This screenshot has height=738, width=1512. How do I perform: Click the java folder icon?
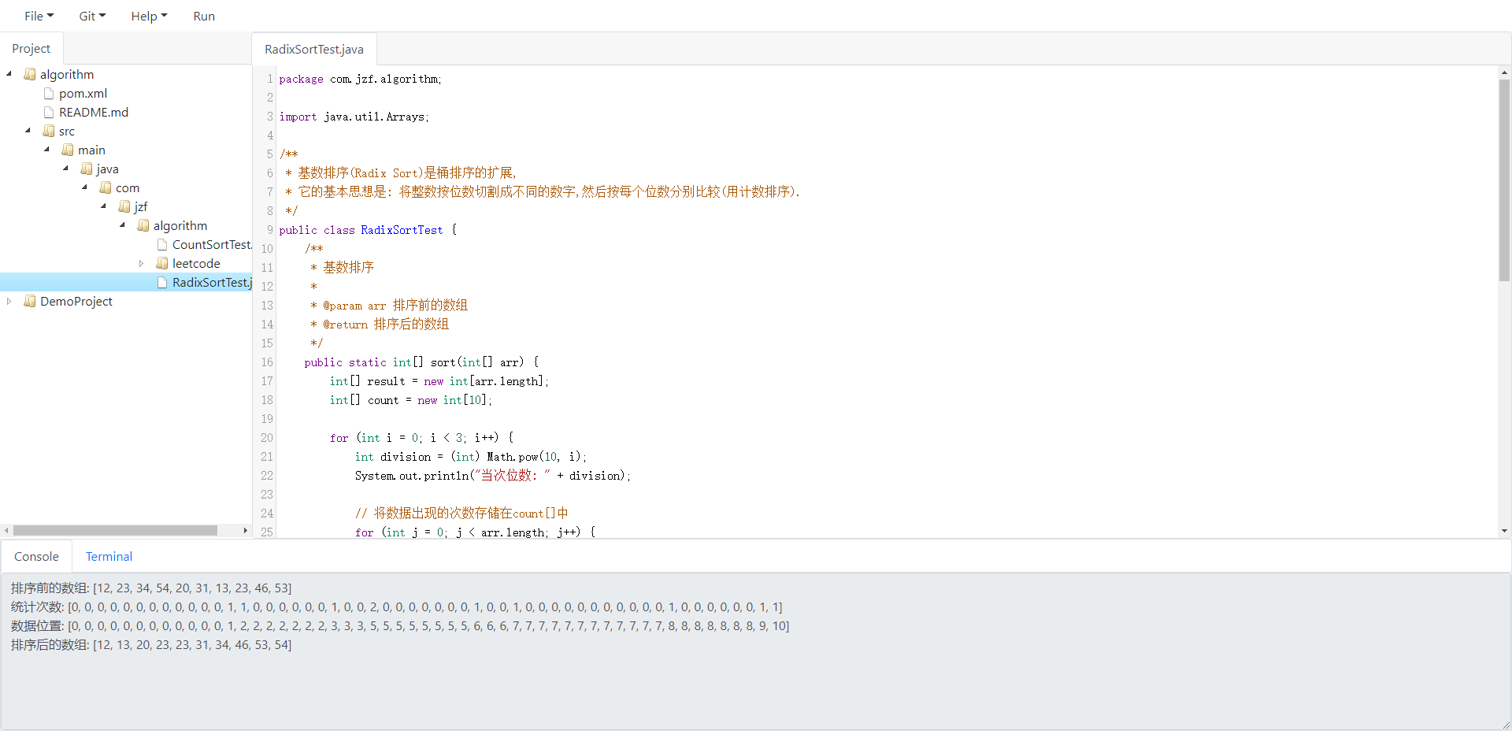[87, 169]
